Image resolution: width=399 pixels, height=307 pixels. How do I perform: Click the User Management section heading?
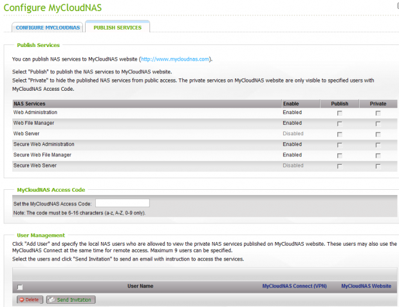[41, 235]
